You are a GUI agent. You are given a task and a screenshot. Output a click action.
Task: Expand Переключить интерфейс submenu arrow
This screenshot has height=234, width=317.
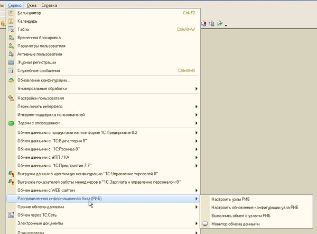(x=197, y=106)
